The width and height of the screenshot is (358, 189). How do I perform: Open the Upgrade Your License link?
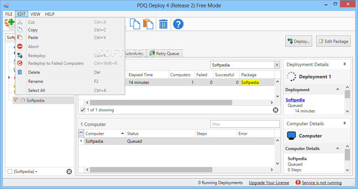[269, 183]
